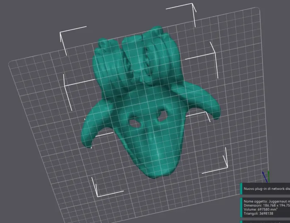Click the 'Volume: 697580 mm³' line

[260, 209]
